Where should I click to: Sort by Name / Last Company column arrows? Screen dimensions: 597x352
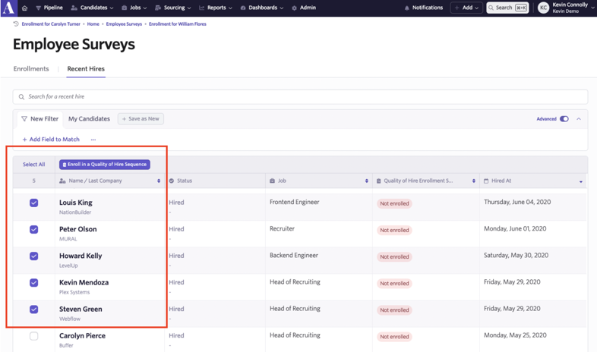159,181
